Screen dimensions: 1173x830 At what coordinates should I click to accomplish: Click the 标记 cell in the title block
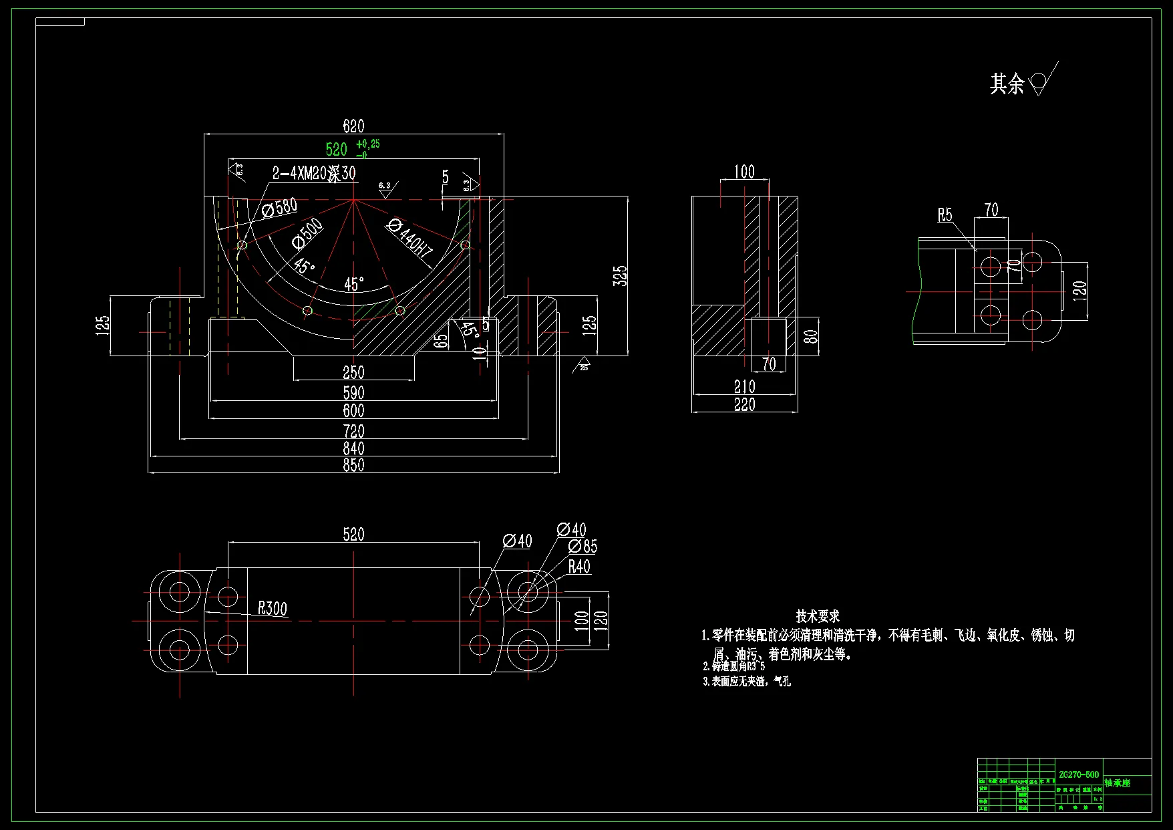pyautogui.click(x=982, y=782)
